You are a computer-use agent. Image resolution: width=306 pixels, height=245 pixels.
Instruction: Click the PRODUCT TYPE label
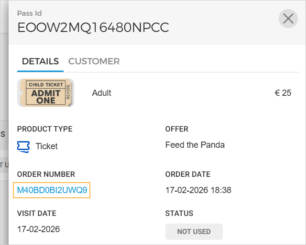(x=44, y=129)
